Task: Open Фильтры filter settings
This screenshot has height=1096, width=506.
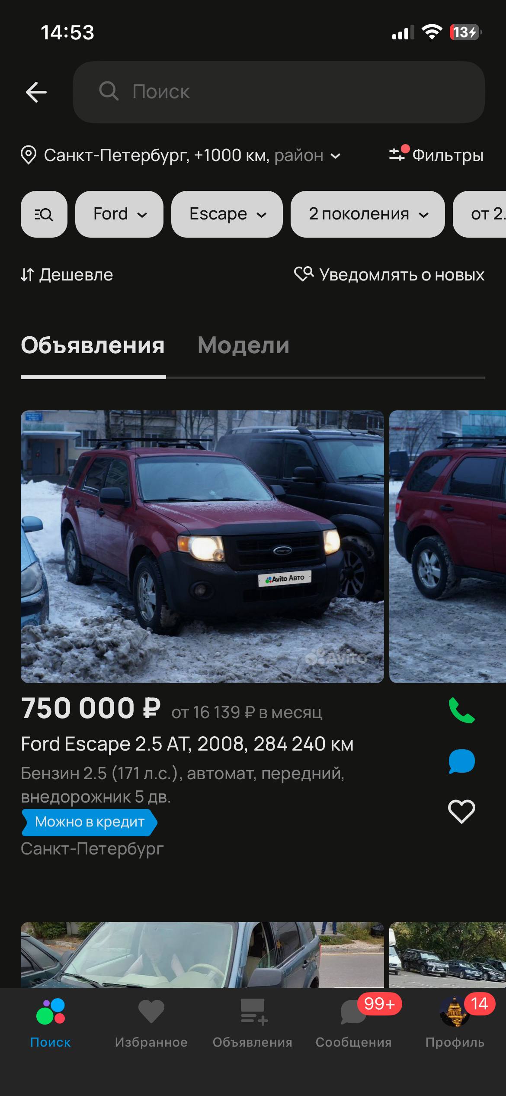Action: click(x=436, y=155)
